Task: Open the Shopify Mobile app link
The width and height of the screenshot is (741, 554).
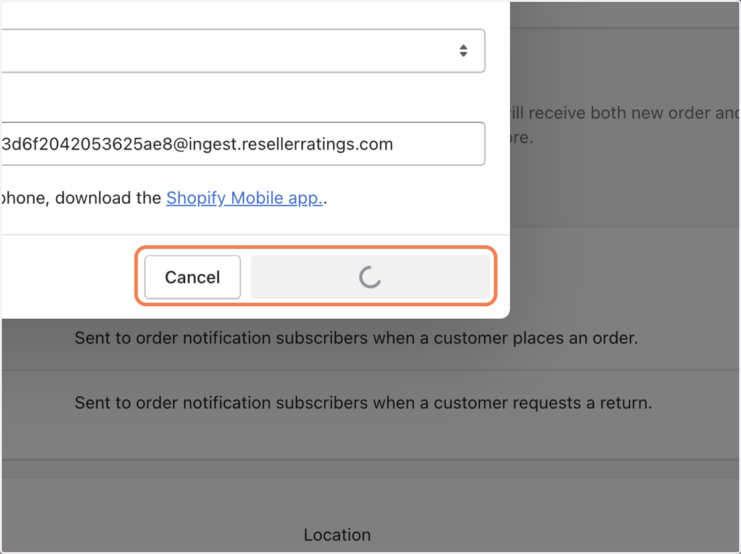Action: point(245,198)
